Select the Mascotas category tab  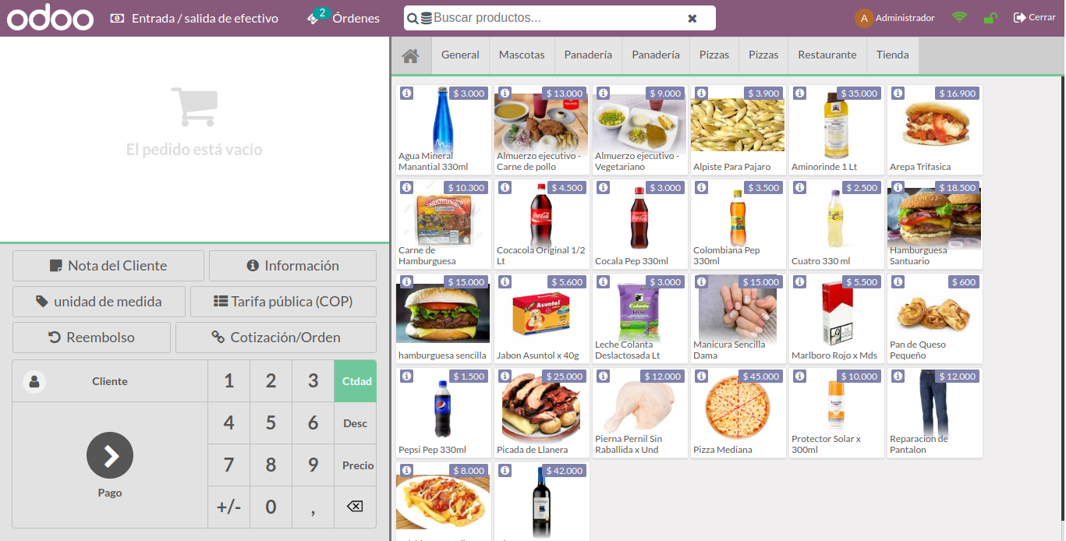522,55
